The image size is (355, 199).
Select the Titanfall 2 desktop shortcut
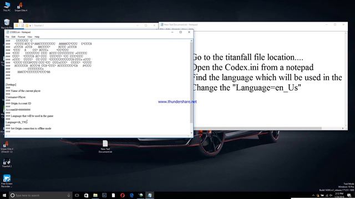[7, 163]
